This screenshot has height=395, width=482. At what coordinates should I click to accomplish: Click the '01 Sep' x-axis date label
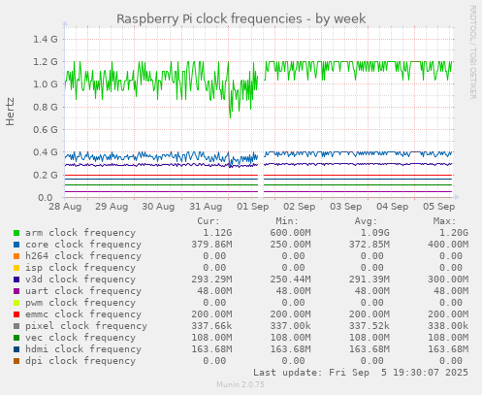[253, 207]
